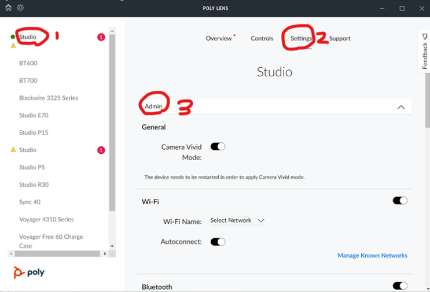Go to the Support tab
The width and height of the screenshot is (430, 292).
click(x=340, y=39)
